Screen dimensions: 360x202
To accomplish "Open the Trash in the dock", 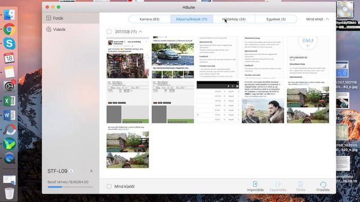I will (9, 193).
